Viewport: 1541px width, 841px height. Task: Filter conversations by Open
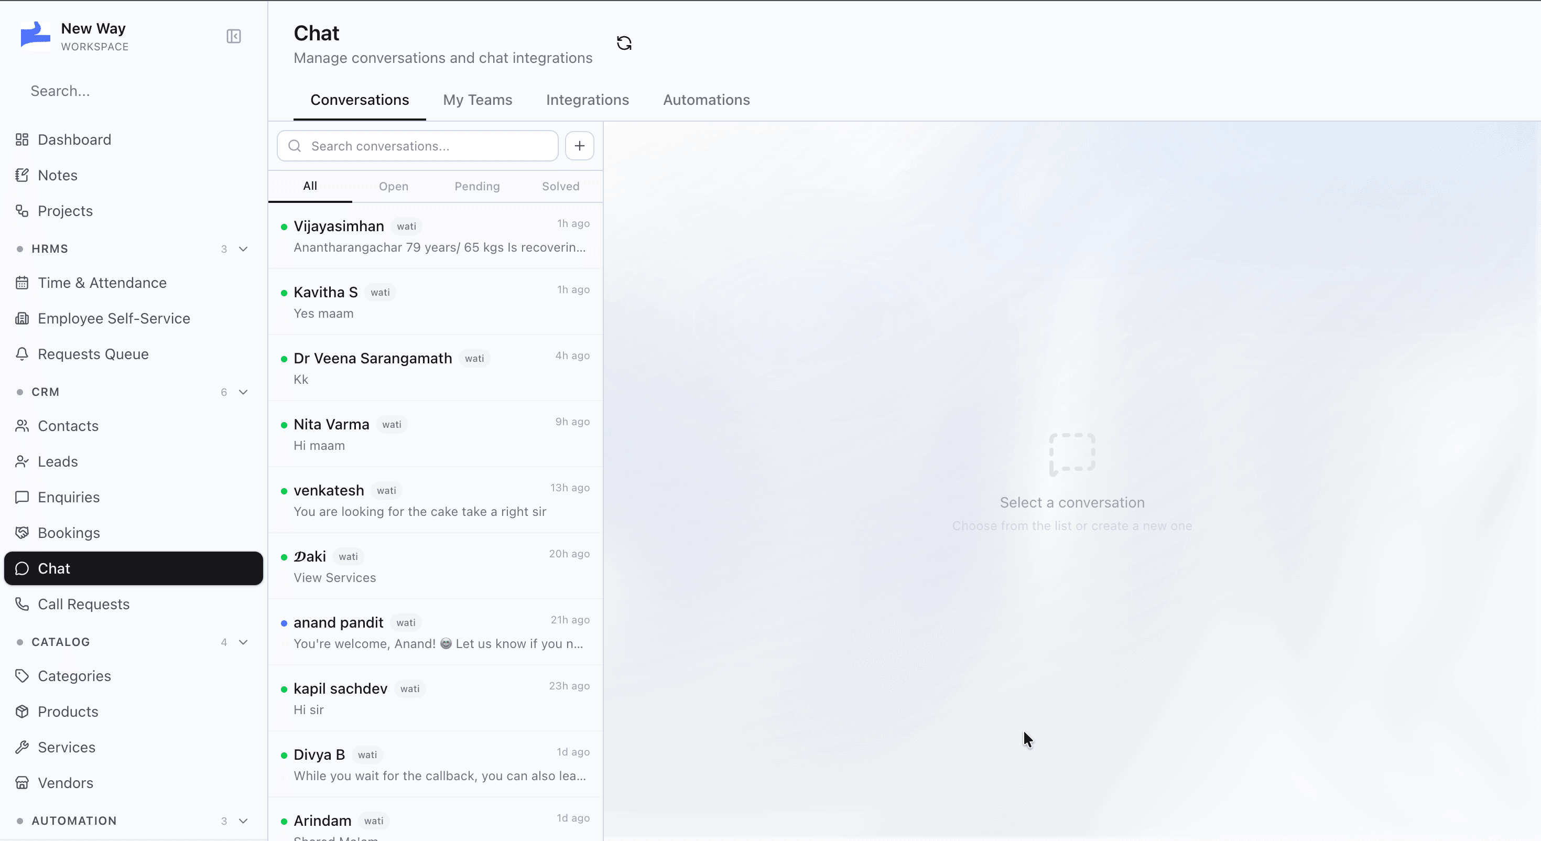tap(394, 186)
